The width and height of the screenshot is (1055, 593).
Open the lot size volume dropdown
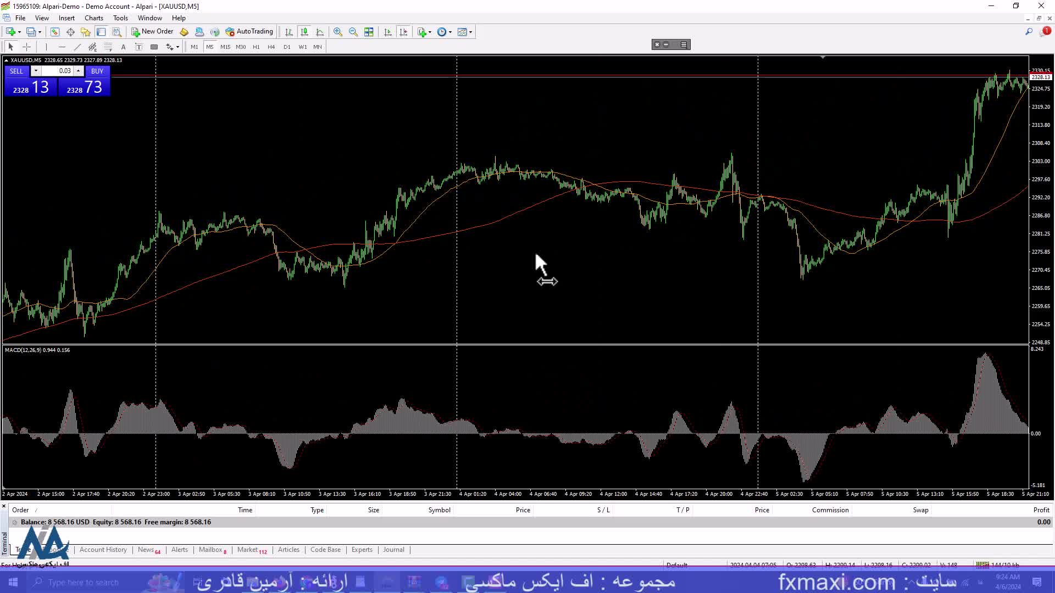(36, 71)
